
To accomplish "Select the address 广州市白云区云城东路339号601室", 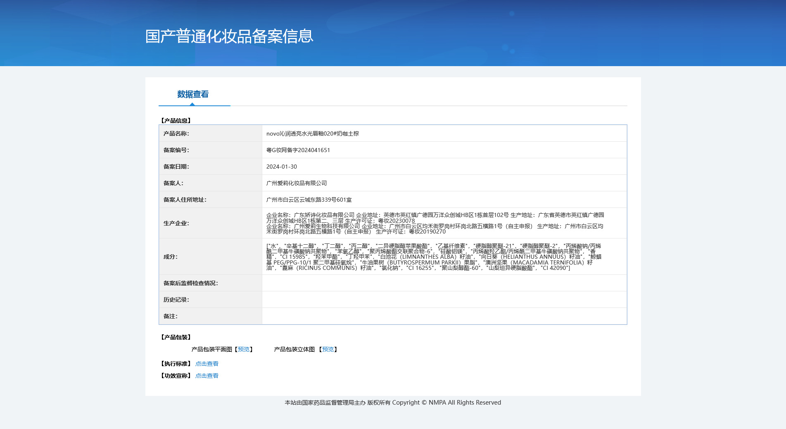I will tap(309, 200).
